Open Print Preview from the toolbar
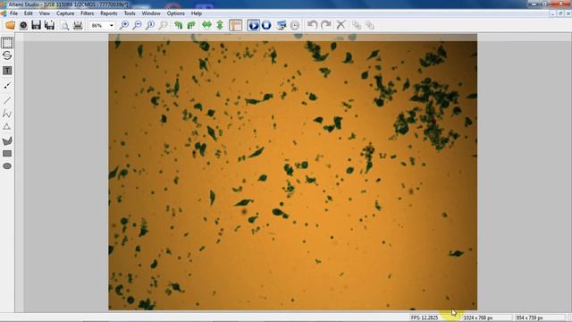This screenshot has width=572, height=322. pyautogui.click(x=64, y=25)
